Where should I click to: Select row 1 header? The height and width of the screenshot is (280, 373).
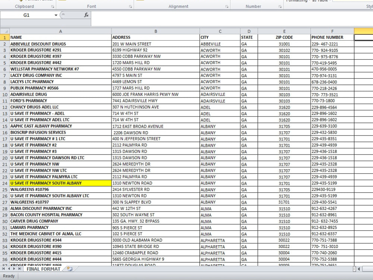5,37
